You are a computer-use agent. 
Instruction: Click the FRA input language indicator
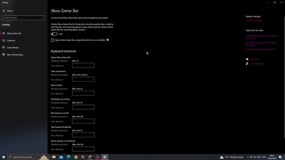[x=264, y=157]
